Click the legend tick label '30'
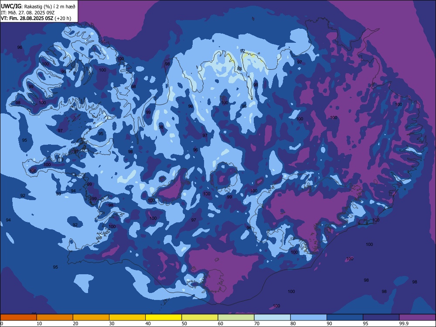The height and width of the screenshot is (327, 436). point(112,324)
